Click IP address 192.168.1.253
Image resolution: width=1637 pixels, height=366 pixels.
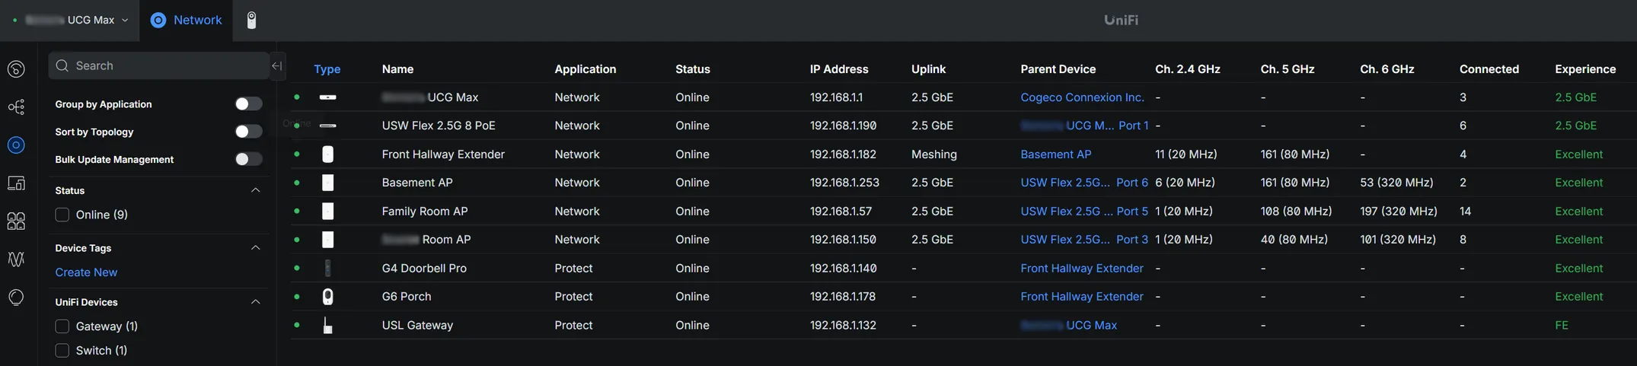coord(844,183)
